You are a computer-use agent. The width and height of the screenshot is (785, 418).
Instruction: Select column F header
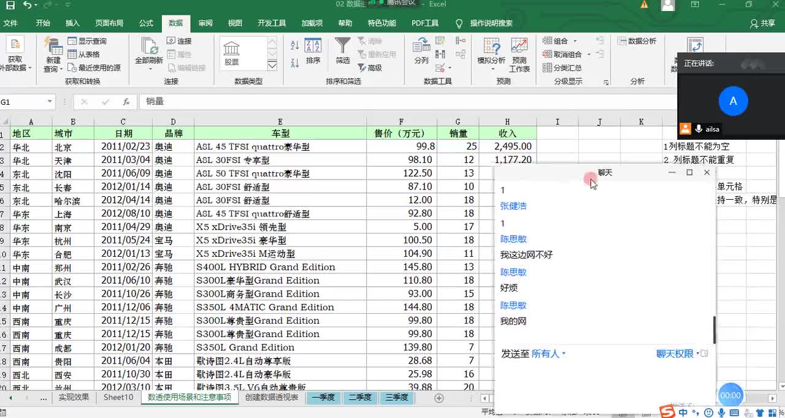pyautogui.click(x=402, y=122)
